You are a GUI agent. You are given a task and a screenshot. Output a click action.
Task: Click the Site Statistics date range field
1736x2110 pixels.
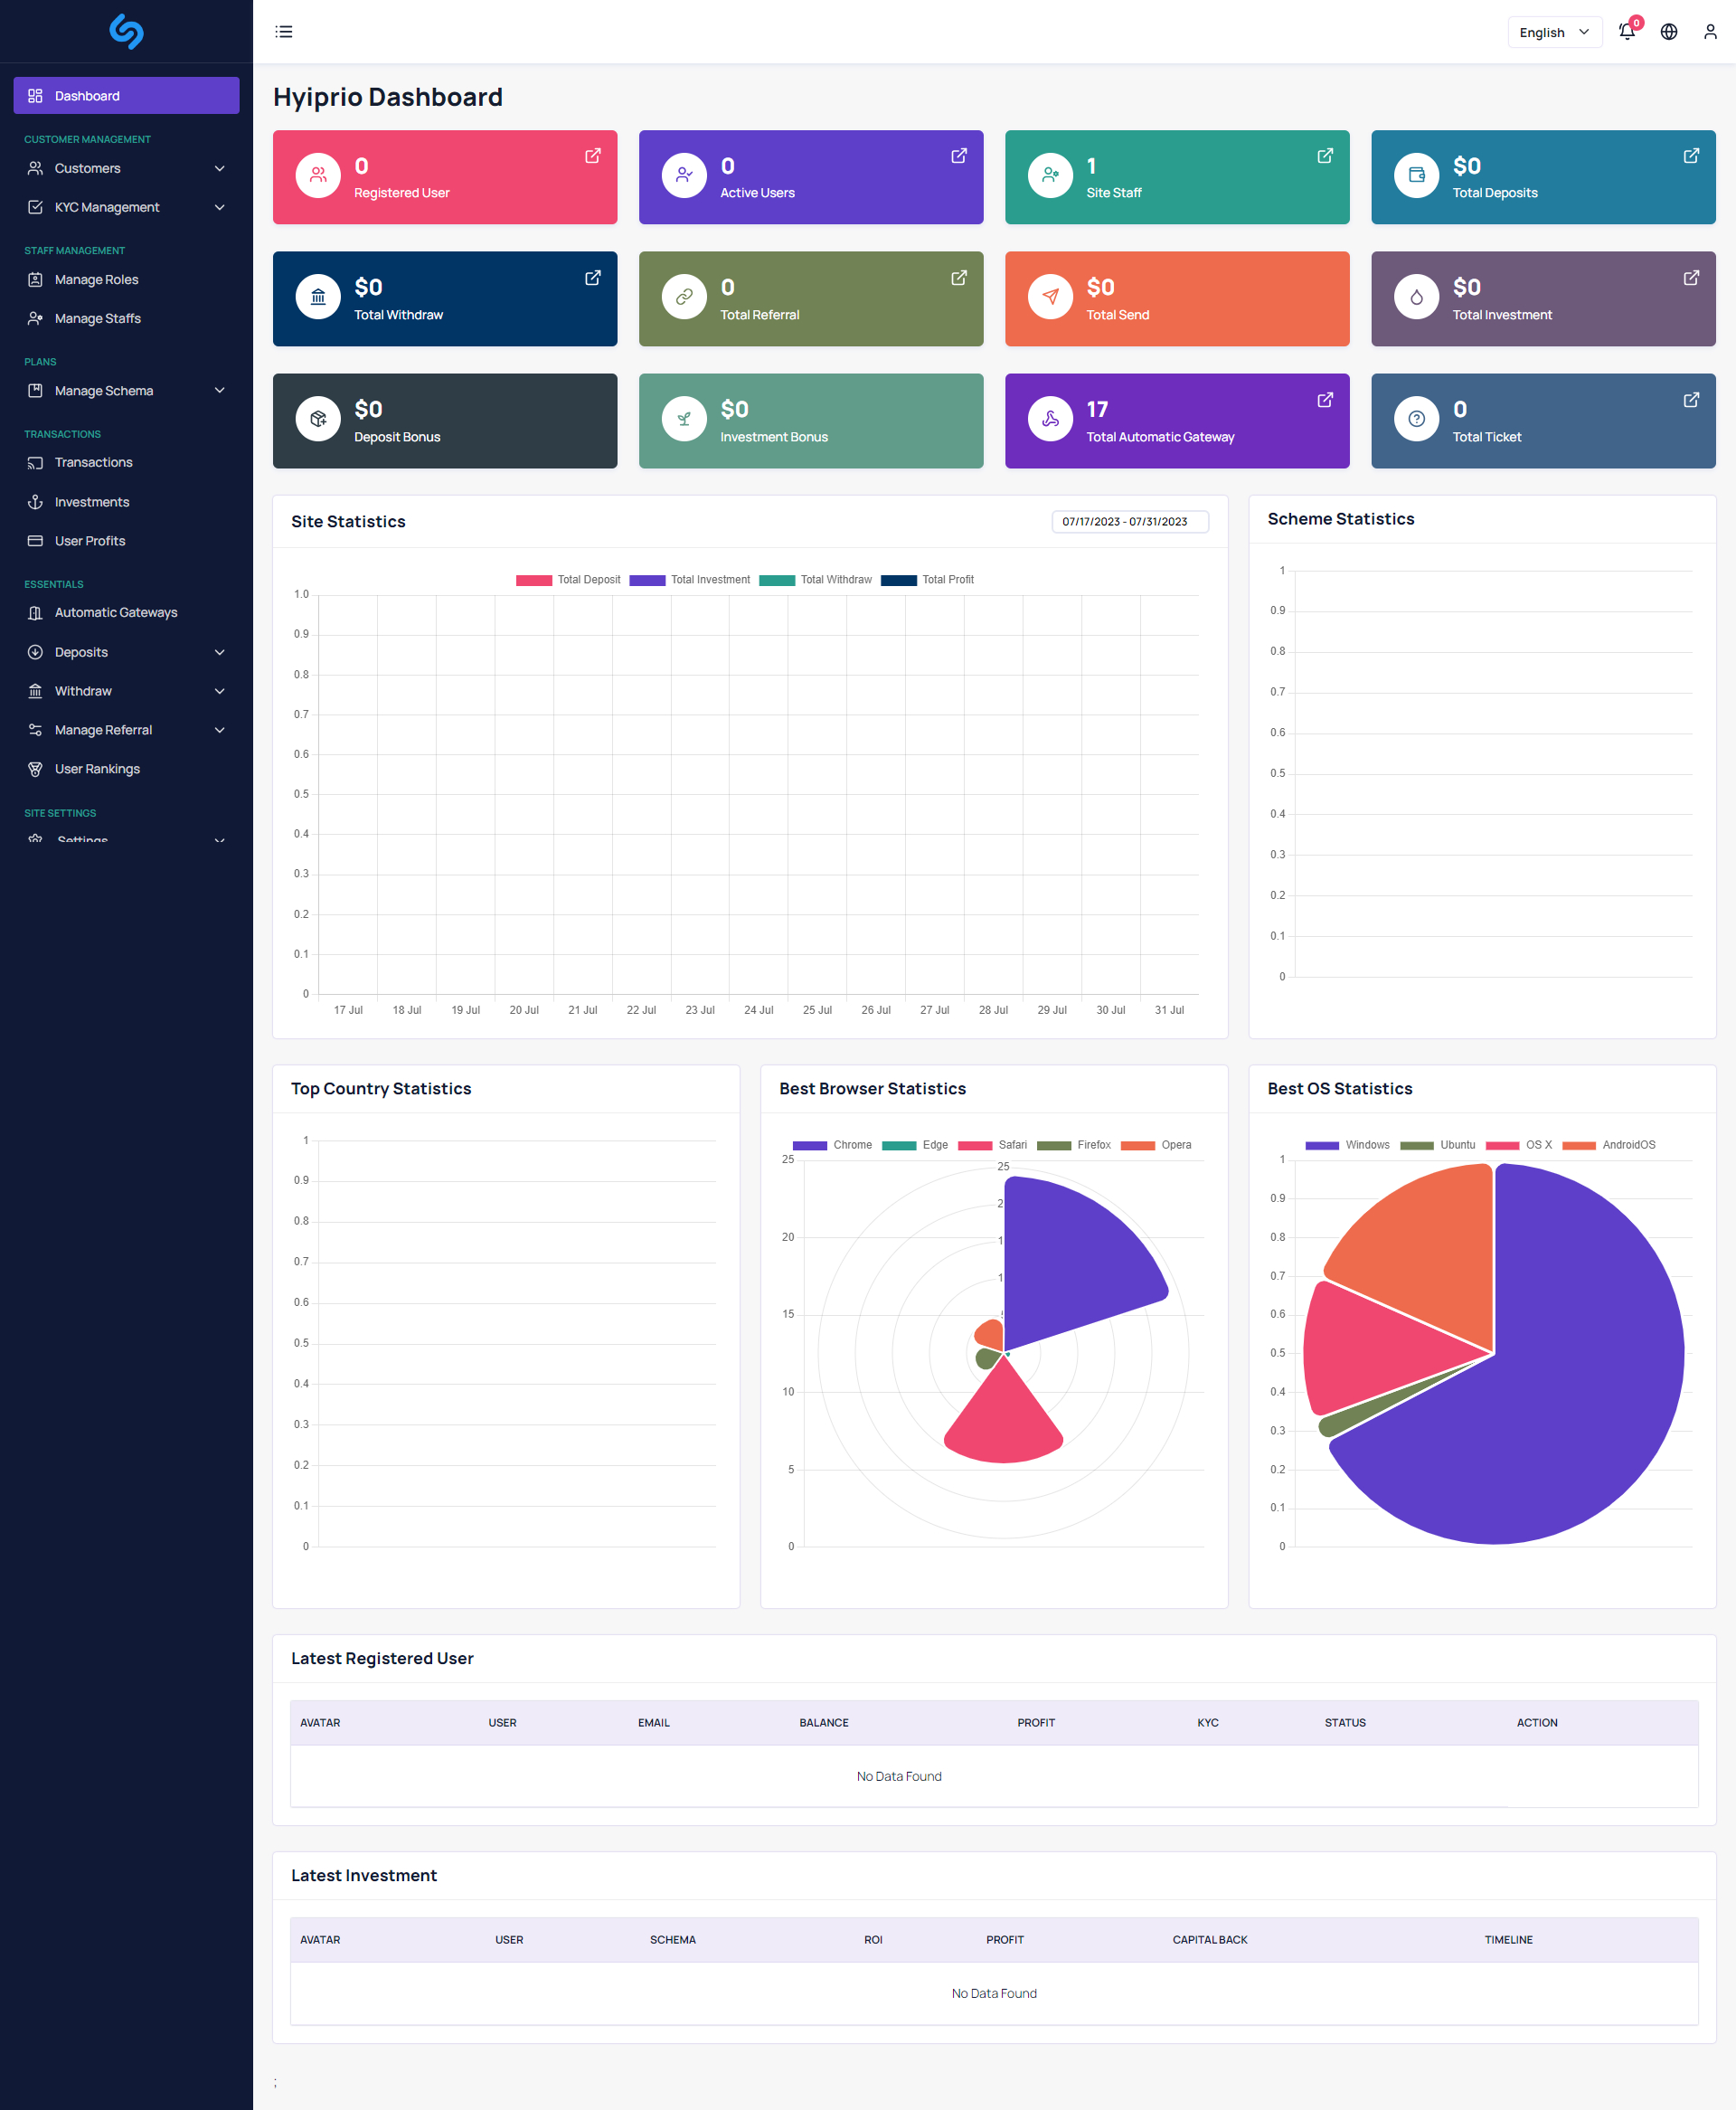[1129, 522]
